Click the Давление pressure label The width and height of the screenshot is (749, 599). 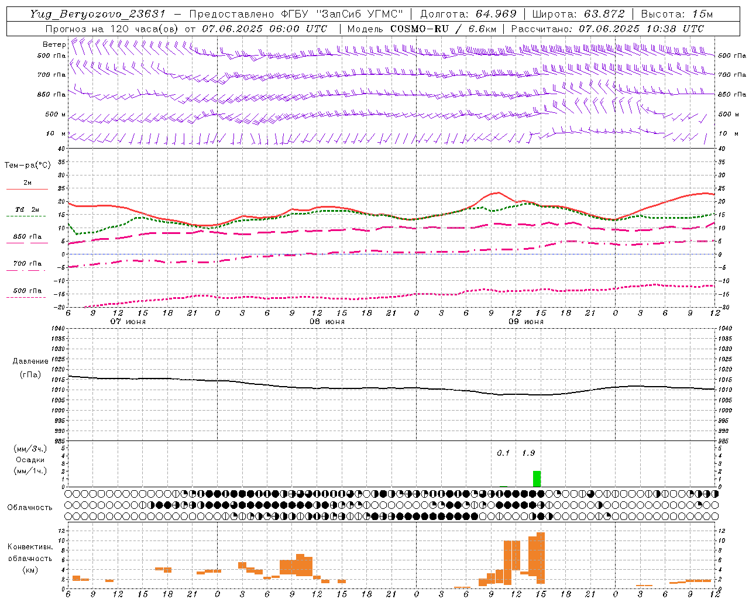click(x=30, y=362)
